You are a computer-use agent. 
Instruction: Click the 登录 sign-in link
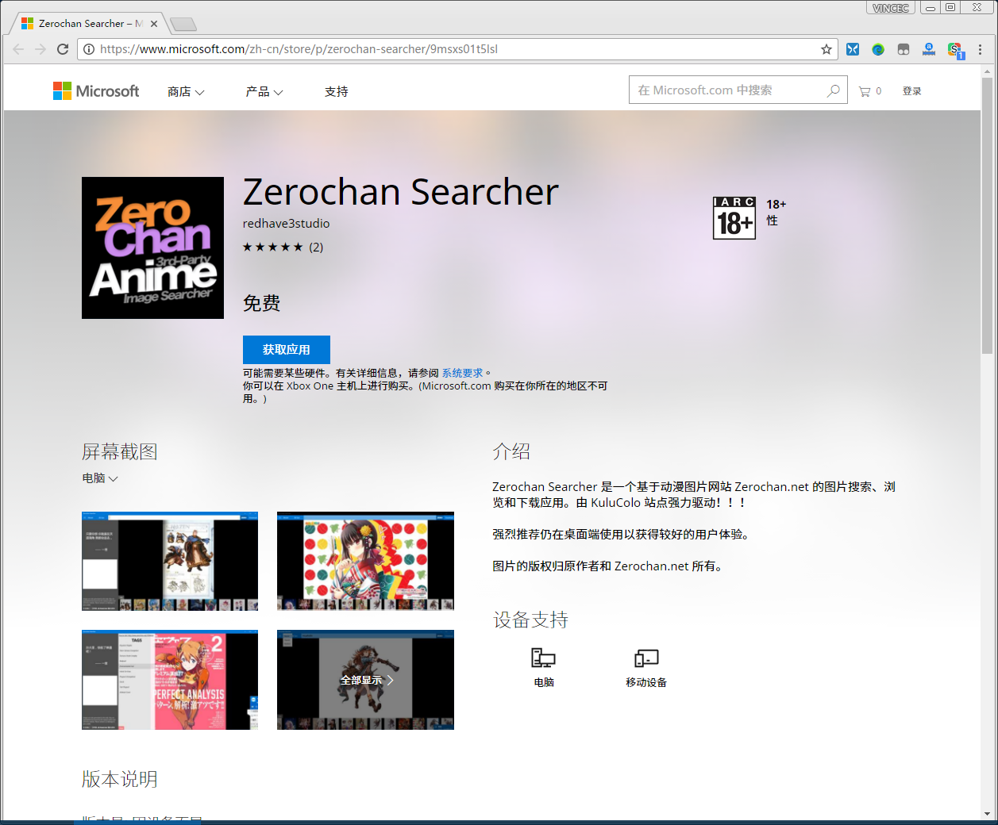point(912,91)
